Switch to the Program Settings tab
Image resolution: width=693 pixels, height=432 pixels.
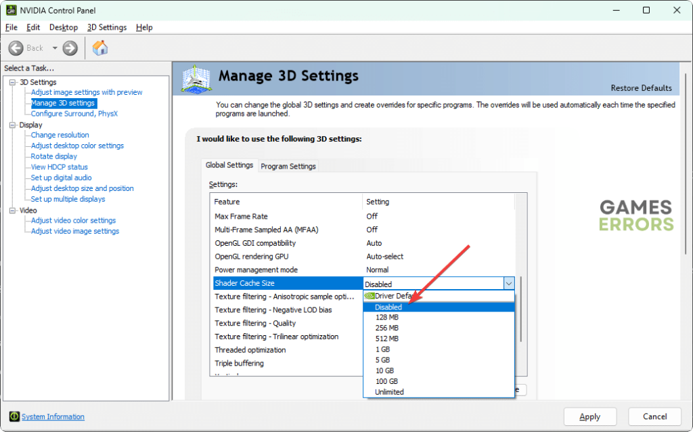click(288, 166)
